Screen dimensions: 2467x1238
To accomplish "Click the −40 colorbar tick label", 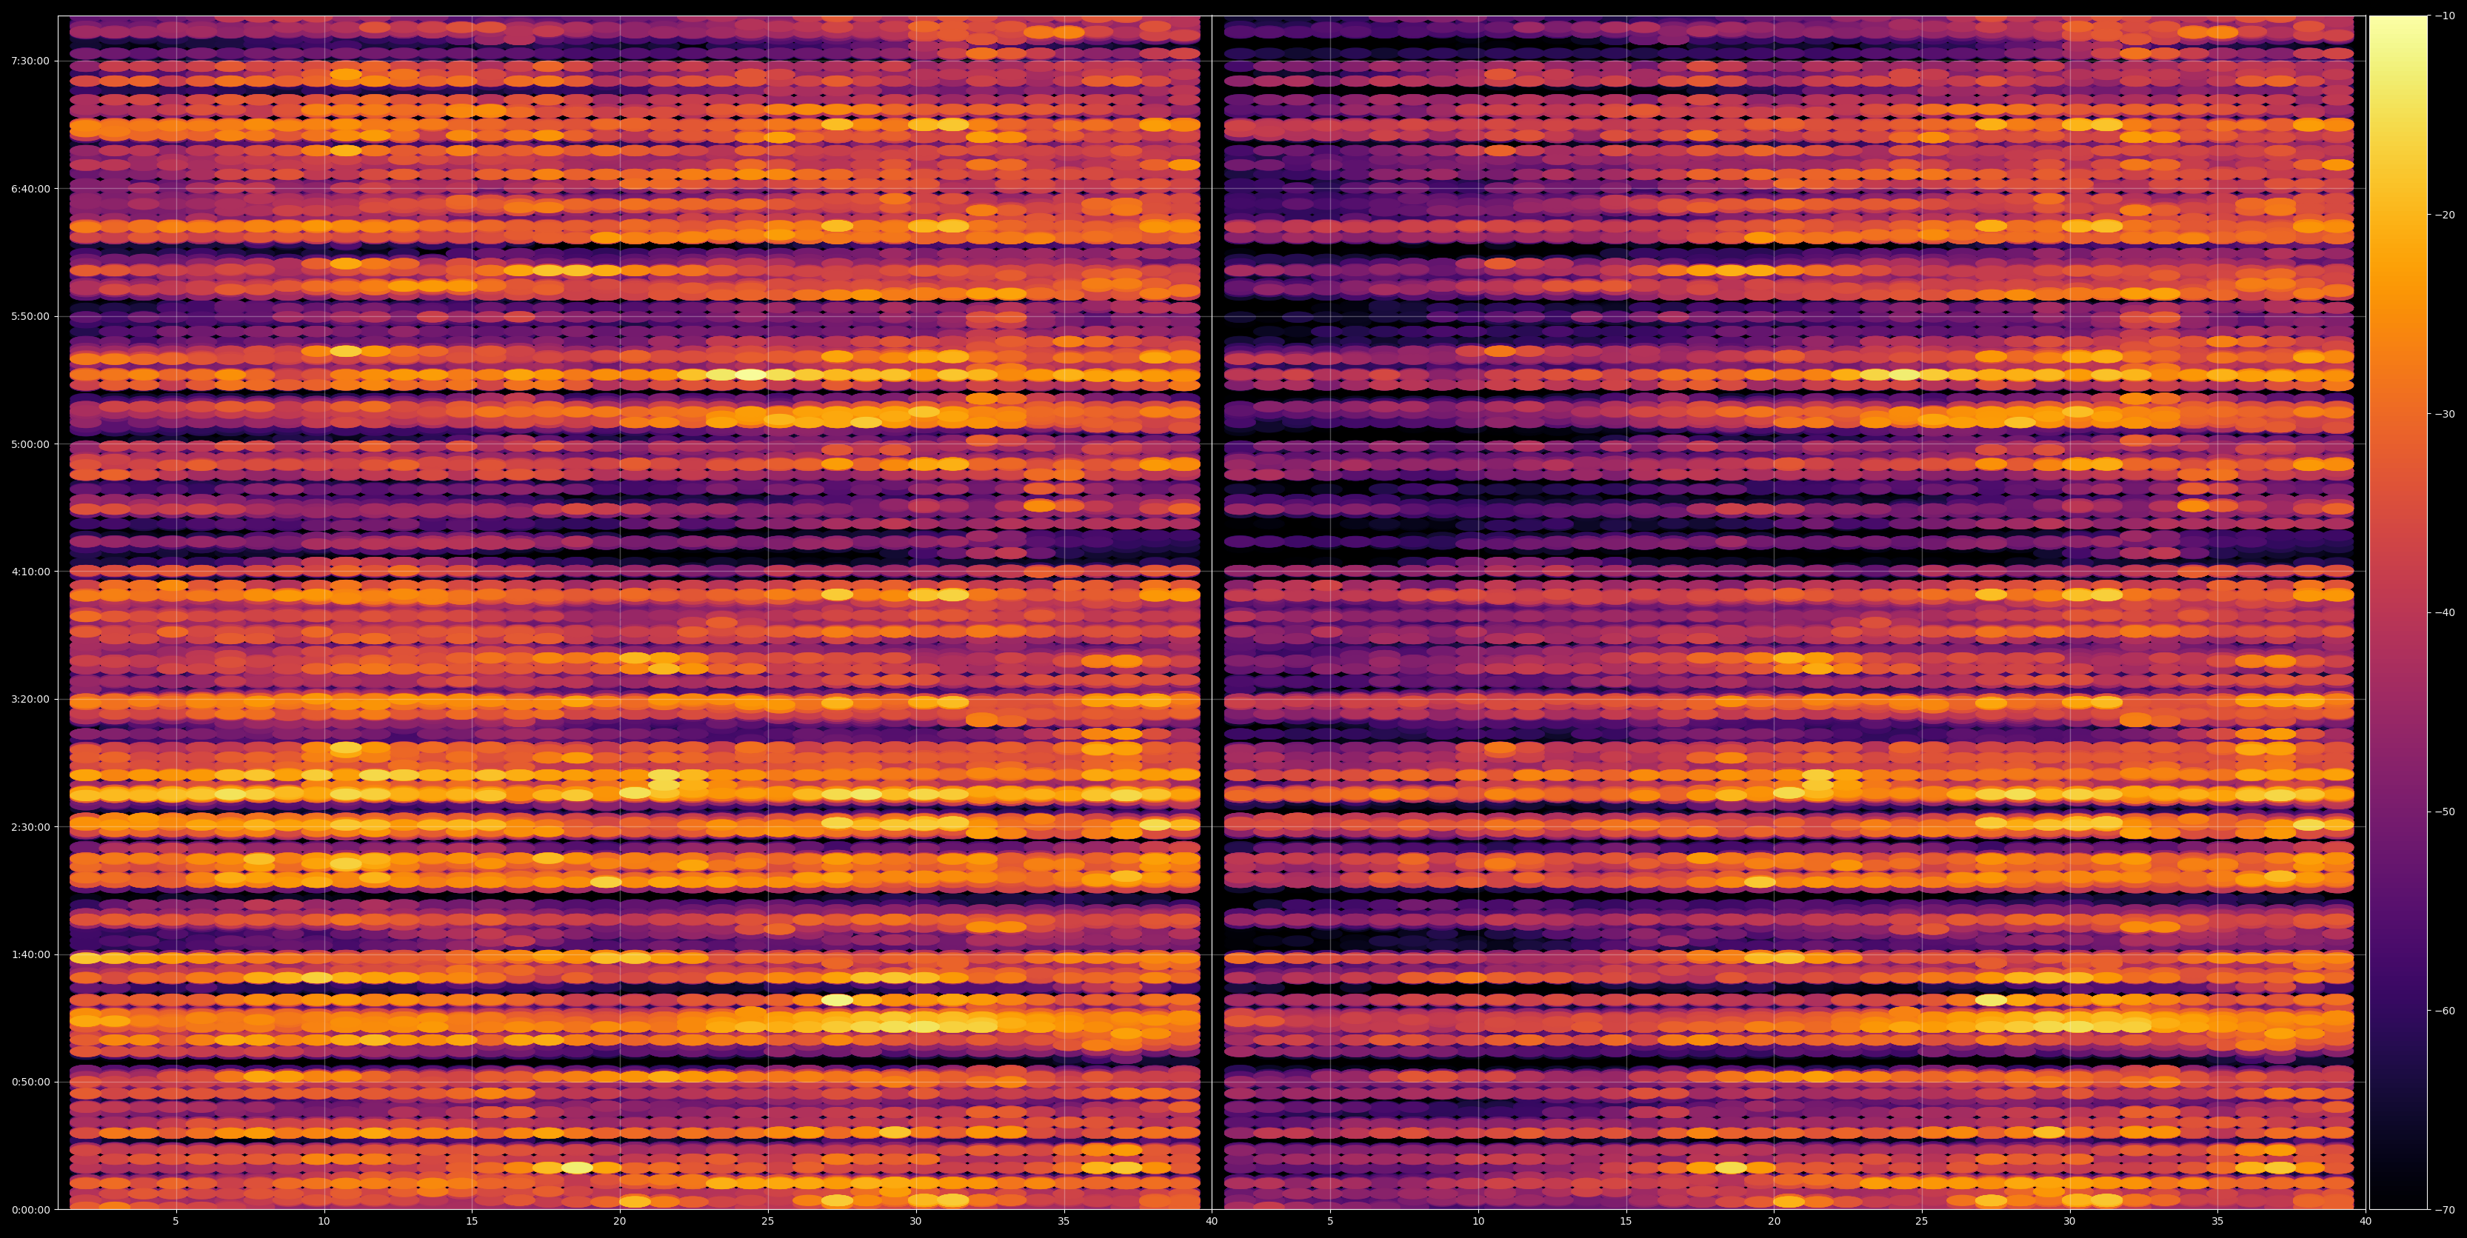I will pyautogui.click(x=2446, y=613).
